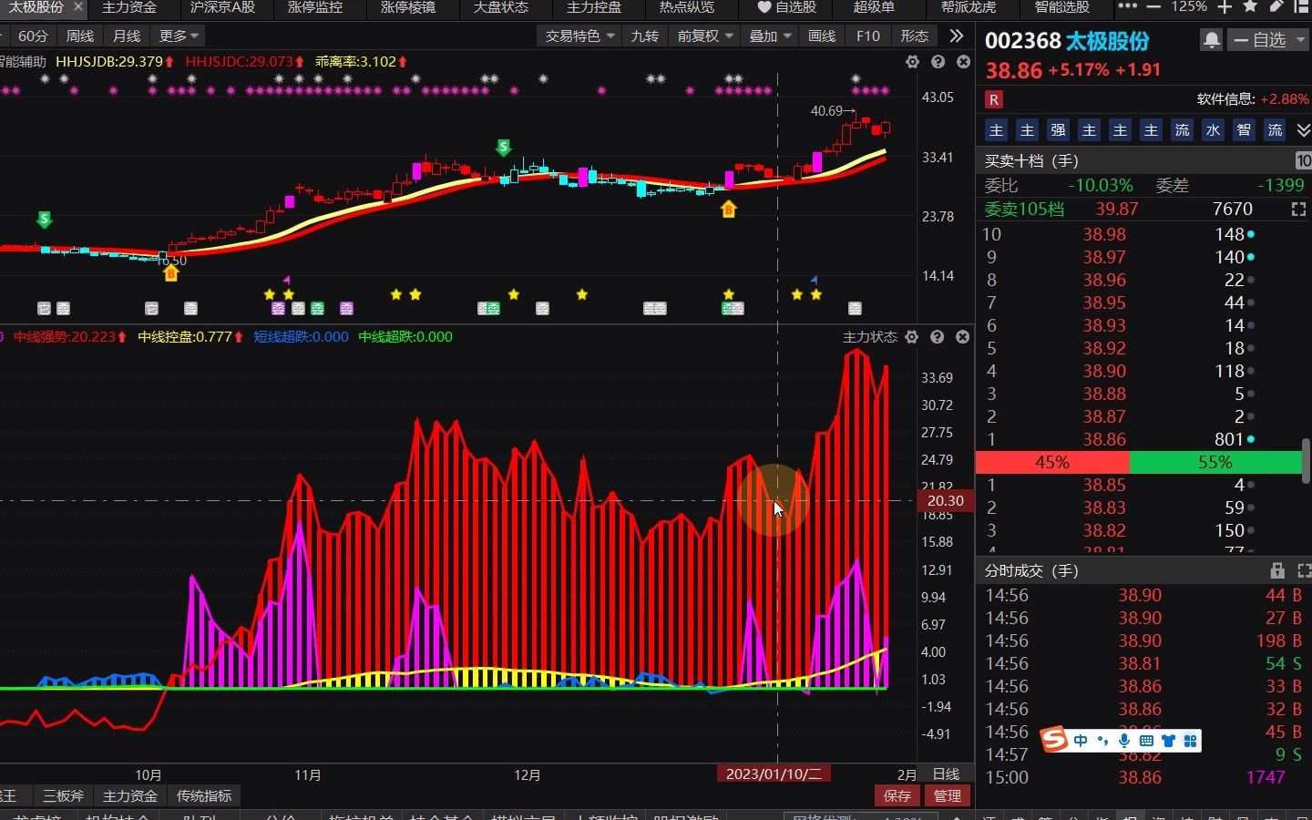This screenshot has width=1312, height=820.
Task: Open the 涨停监控 tab
Action: 315,7
